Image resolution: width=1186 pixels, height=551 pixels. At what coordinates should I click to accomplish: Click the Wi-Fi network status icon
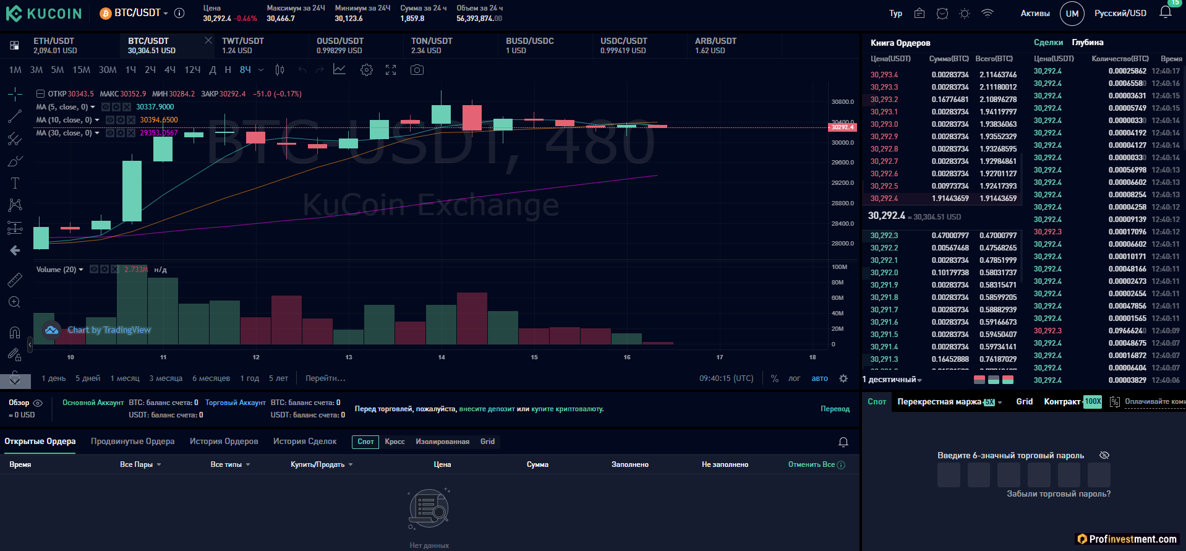988,13
